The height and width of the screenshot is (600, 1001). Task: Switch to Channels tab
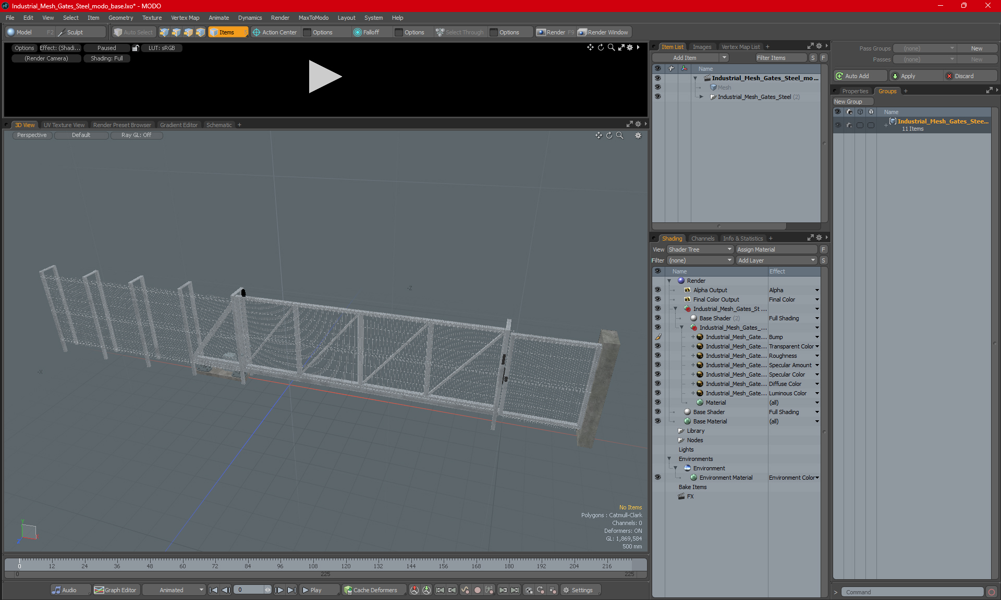click(702, 239)
